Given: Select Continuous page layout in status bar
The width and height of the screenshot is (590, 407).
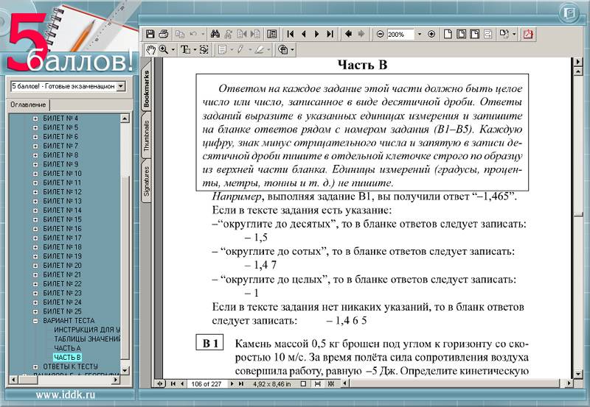Looking at the screenshot, I should [318, 383].
